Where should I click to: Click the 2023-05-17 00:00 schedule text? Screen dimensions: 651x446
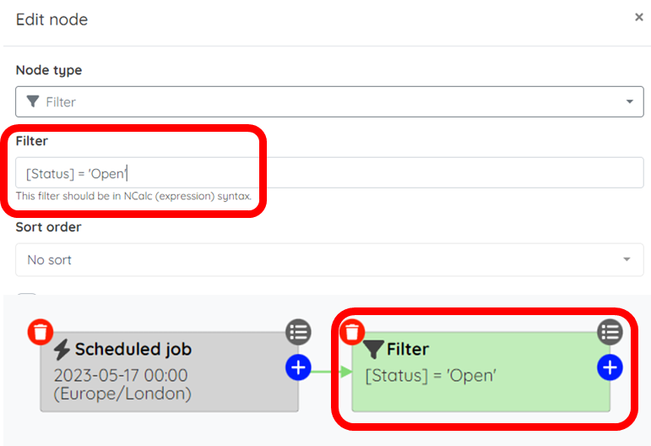(x=121, y=375)
